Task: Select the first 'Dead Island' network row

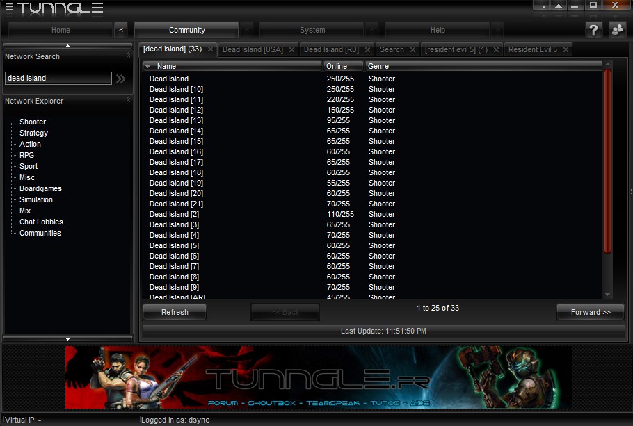Action: (x=372, y=79)
